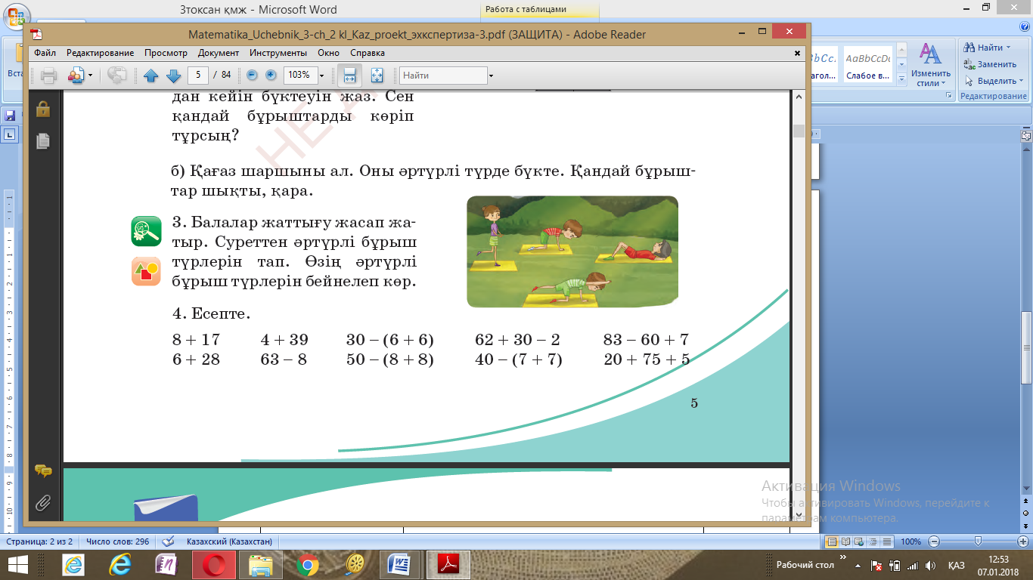The image size is (1033, 580).
Task: Click the Save icon in Word
Action: pyautogui.click(x=10, y=116)
